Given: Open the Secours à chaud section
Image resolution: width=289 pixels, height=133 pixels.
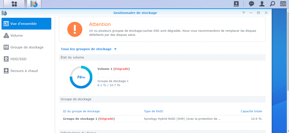Looking at the screenshot, I should pos(24,71).
